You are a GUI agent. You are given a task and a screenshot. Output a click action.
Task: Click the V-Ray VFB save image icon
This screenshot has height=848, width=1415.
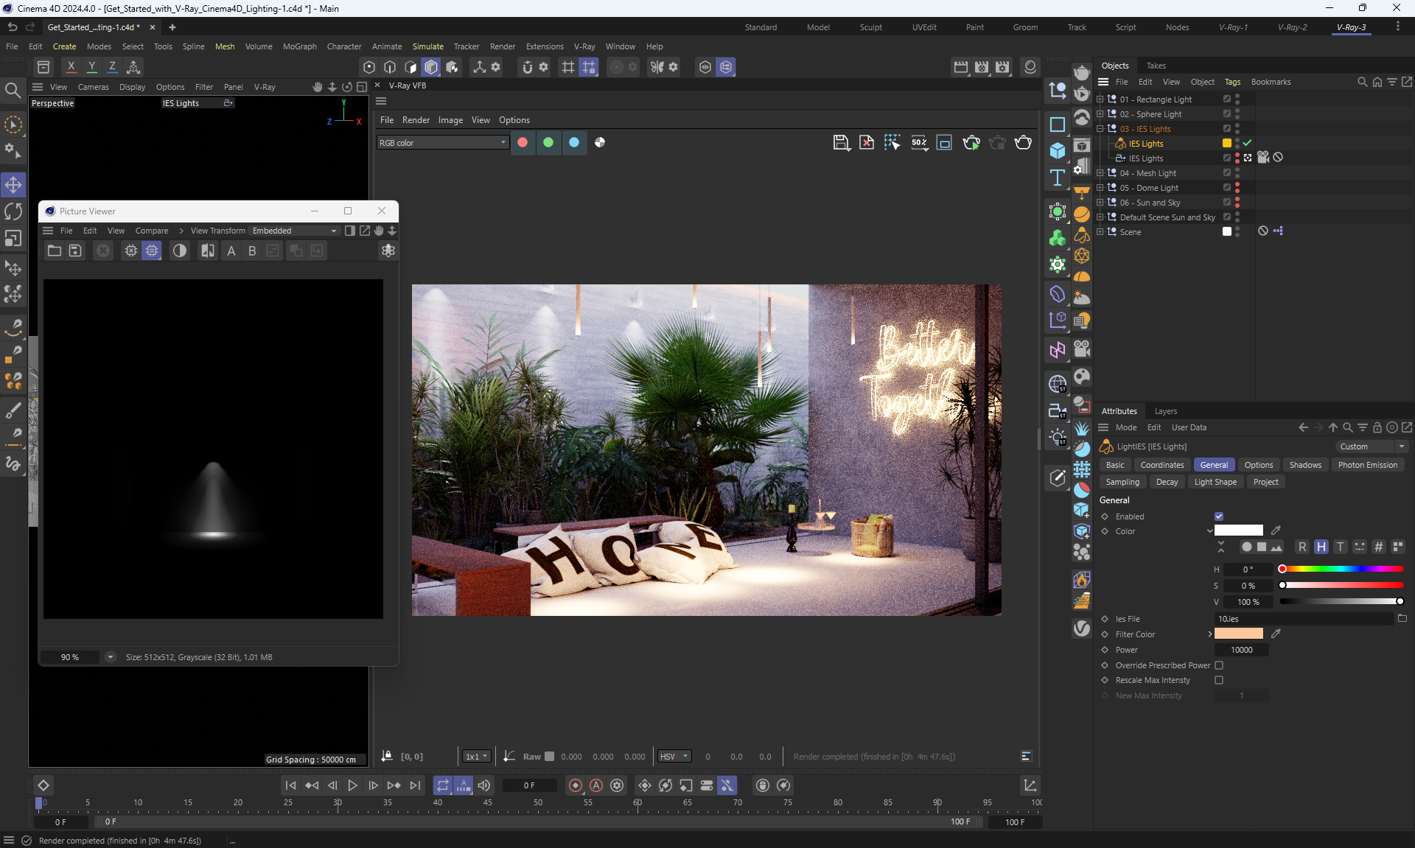click(x=841, y=143)
